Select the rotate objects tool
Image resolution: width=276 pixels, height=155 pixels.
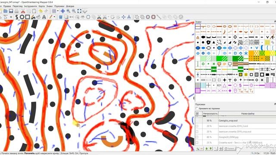point(112,17)
